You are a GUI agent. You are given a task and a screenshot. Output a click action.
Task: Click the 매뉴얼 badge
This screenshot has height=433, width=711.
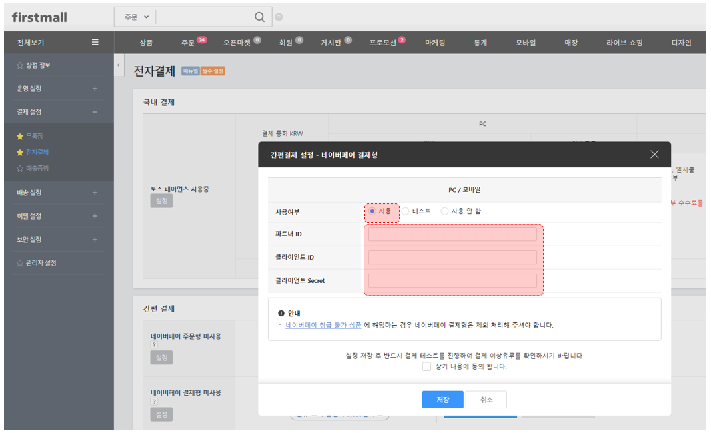click(x=191, y=71)
